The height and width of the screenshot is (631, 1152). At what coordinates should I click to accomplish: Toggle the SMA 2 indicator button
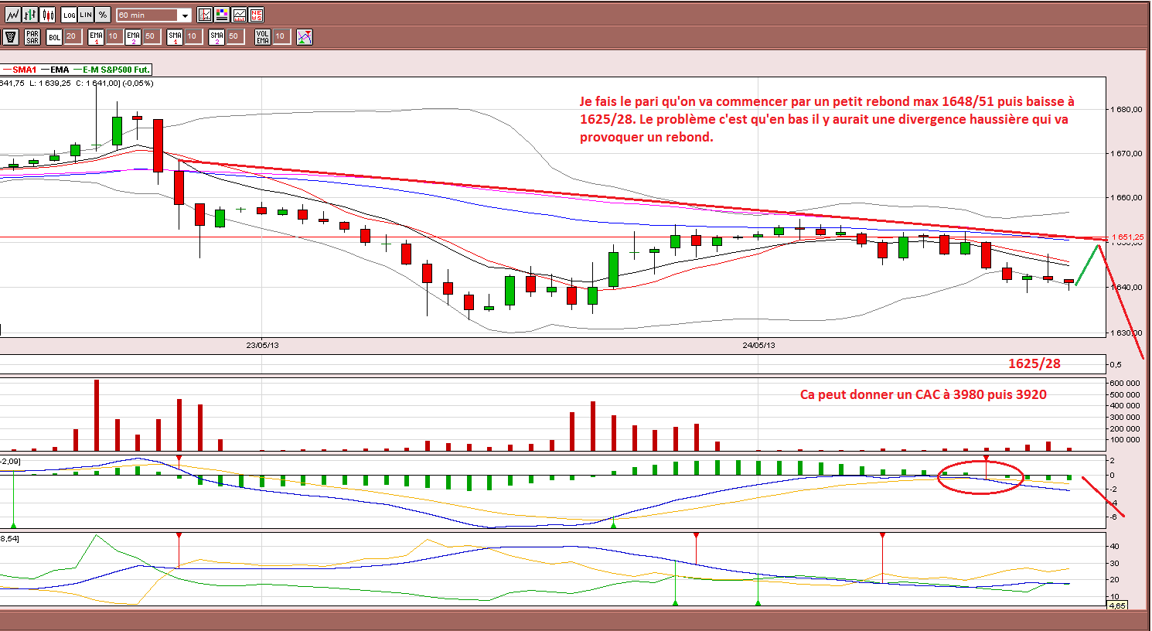tap(217, 36)
